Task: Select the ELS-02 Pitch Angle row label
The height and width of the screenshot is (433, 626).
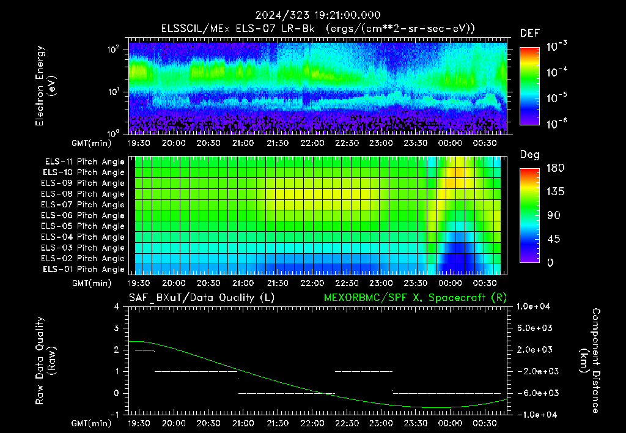Action: pyautogui.click(x=83, y=259)
